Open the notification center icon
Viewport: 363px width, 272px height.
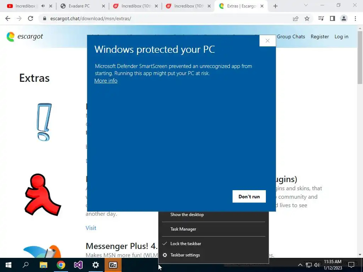(x=351, y=265)
